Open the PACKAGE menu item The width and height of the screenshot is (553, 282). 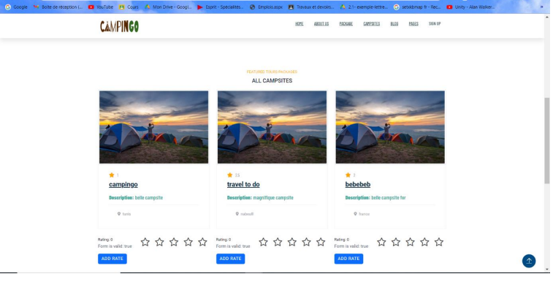point(346,23)
